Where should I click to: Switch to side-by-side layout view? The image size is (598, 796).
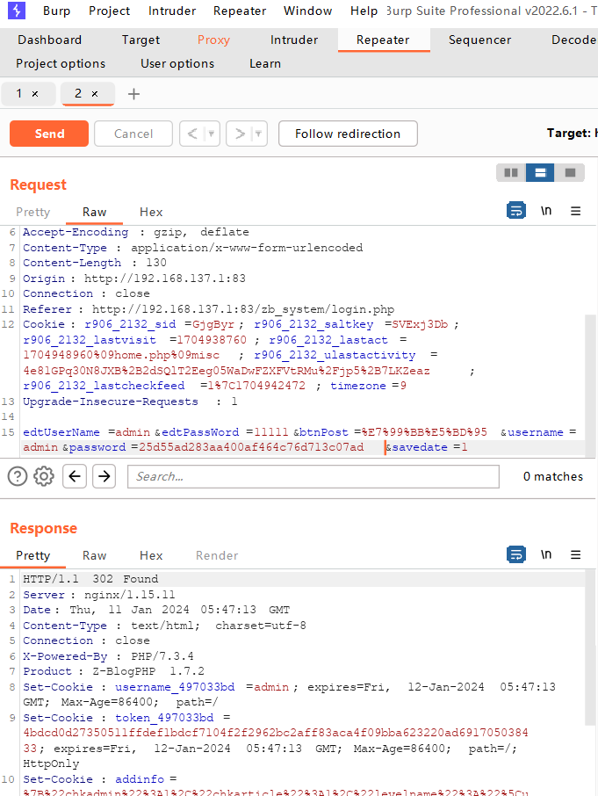511,172
